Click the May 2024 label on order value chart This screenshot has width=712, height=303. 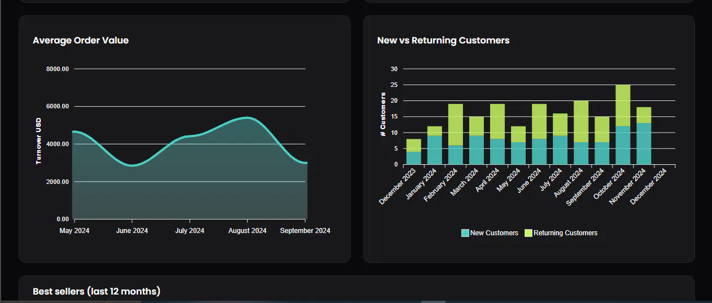(75, 231)
